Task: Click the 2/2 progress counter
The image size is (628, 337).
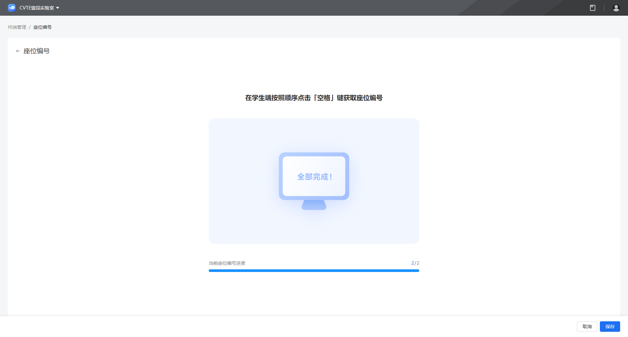Action: point(415,263)
